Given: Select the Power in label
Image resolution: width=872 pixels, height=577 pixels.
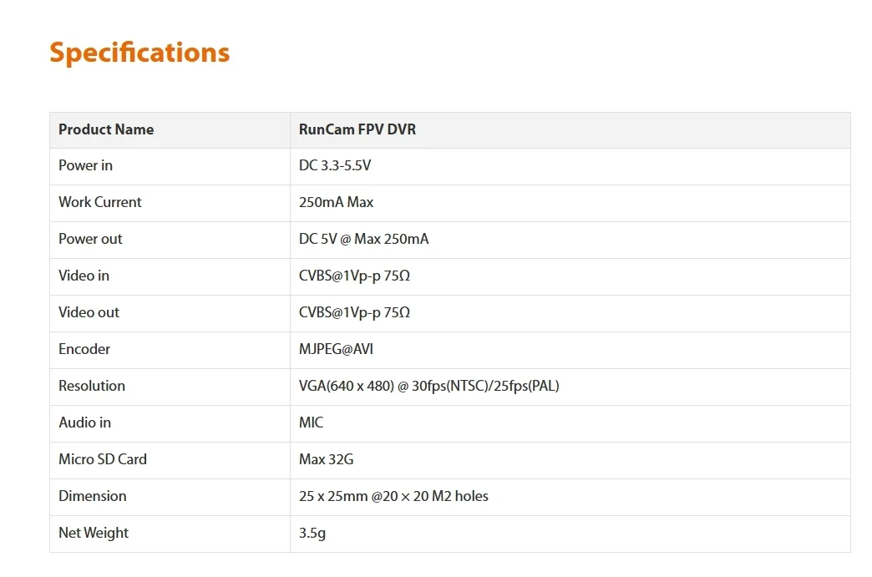Looking at the screenshot, I should 86,165.
